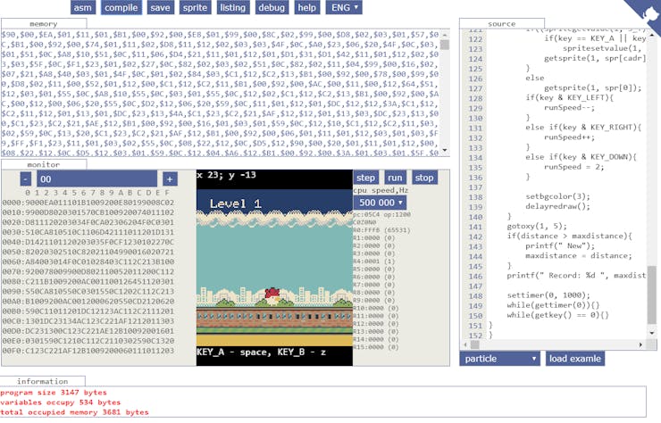Click source line number 138

[475, 197]
